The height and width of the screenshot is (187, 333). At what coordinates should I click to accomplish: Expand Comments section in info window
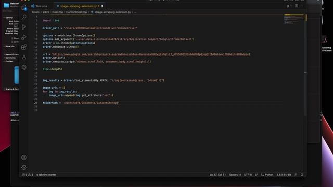point(4,58)
